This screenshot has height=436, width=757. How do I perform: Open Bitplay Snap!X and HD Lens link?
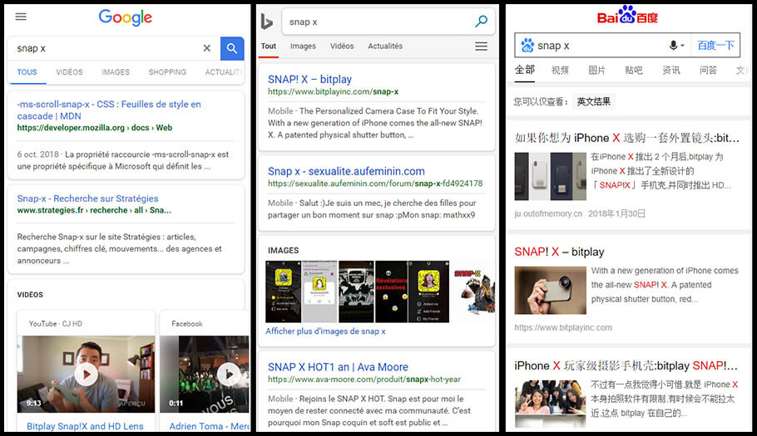[85, 426]
